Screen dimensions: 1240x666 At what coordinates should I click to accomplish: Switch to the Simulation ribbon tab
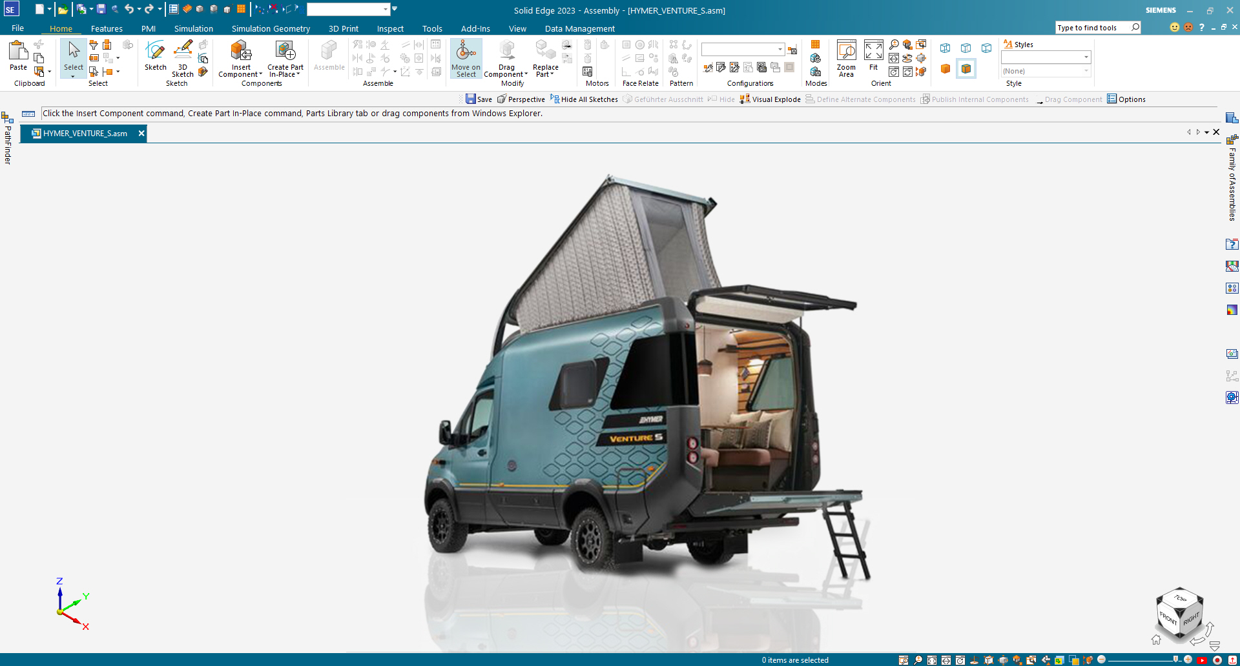[193, 28]
